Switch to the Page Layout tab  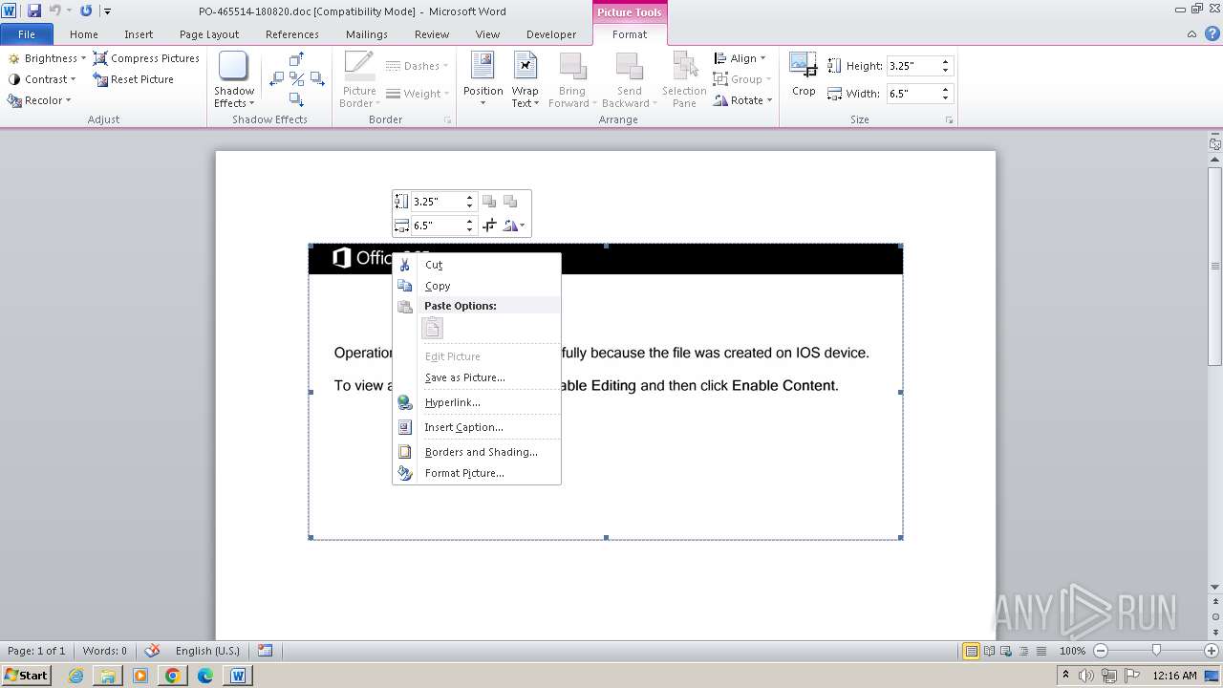[209, 34]
